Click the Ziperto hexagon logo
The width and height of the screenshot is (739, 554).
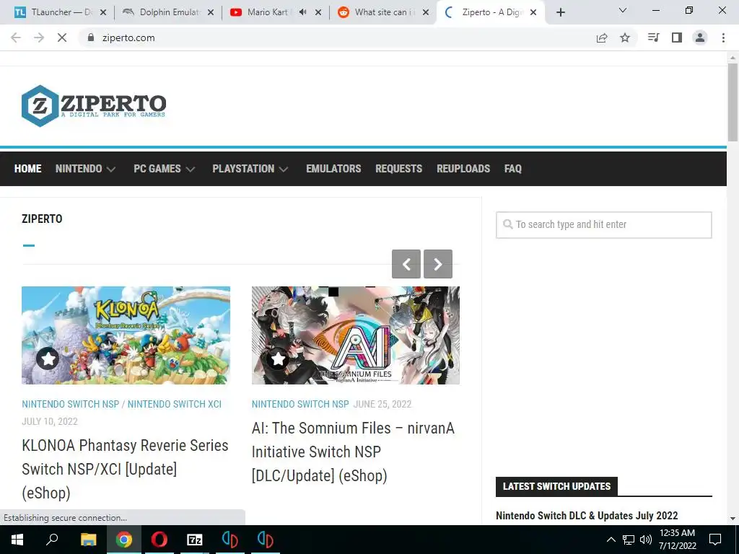40,105
